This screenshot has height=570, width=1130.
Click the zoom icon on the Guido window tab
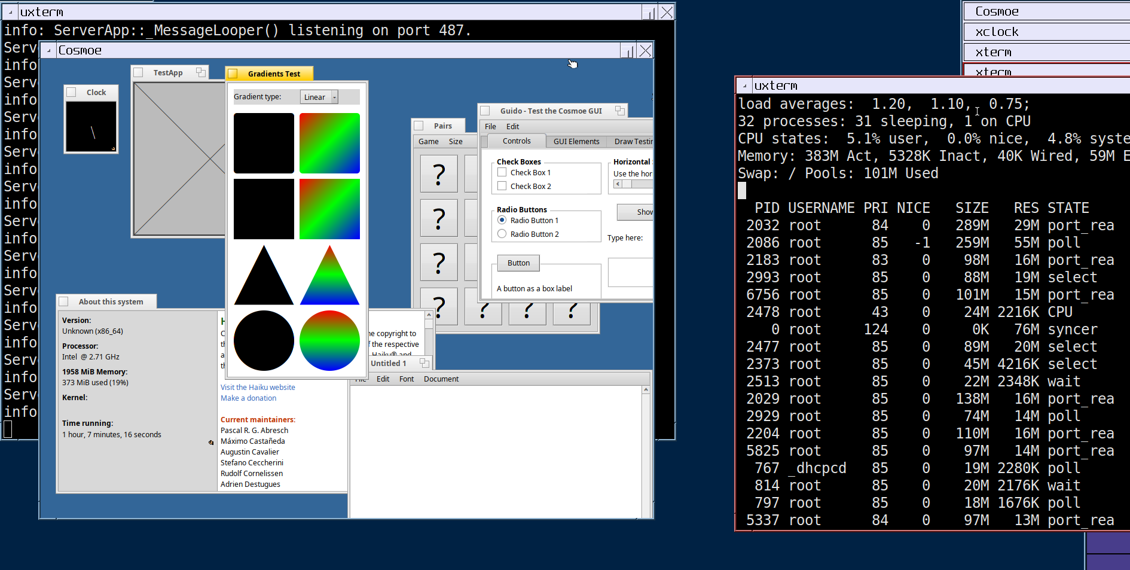[x=619, y=111]
